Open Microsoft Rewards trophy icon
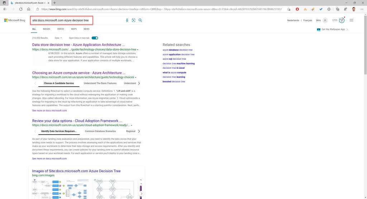 342,20
